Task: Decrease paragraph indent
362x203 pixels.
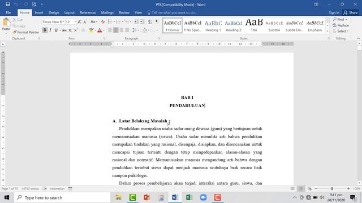Action: (x=136, y=22)
